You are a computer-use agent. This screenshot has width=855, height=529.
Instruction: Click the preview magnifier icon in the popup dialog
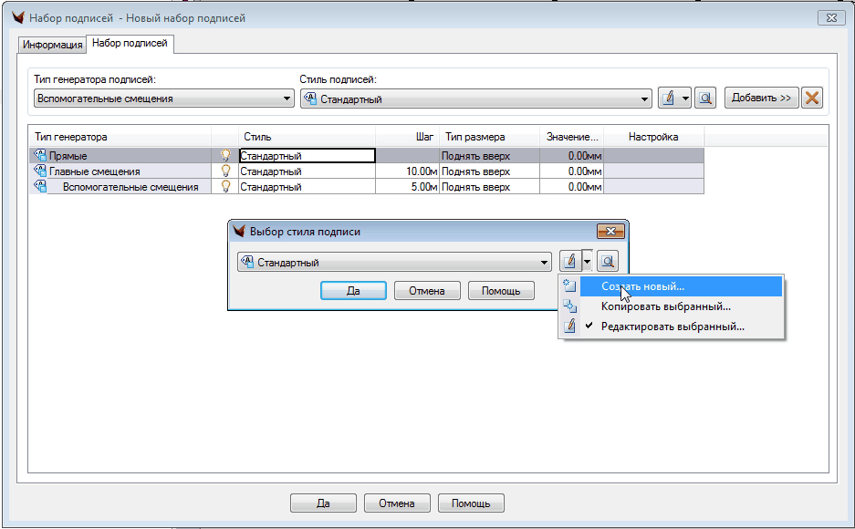[x=608, y=262]
